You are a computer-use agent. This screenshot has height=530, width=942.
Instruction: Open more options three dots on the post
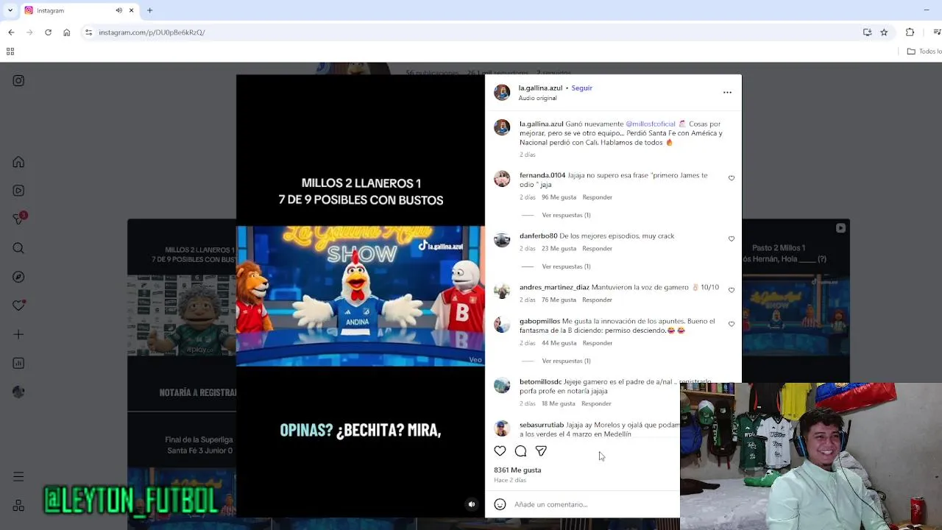[727, 92]
